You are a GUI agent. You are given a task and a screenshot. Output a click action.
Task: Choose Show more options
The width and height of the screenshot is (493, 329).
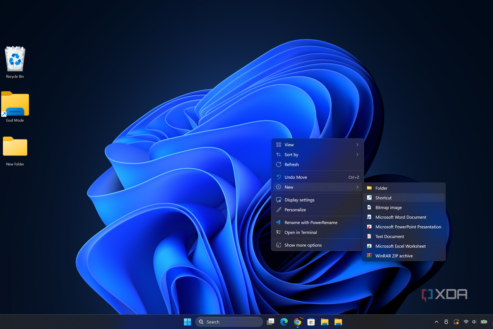click(x=317, y=245)
